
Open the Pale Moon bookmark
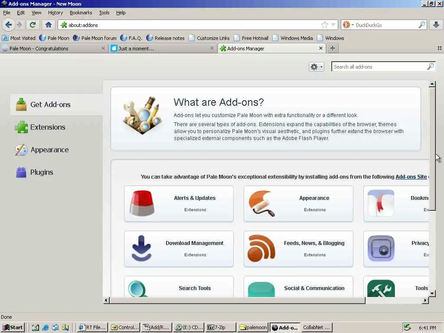(54, 38)
